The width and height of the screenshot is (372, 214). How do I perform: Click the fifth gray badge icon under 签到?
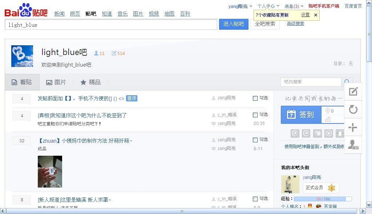[x=340, y=133]
